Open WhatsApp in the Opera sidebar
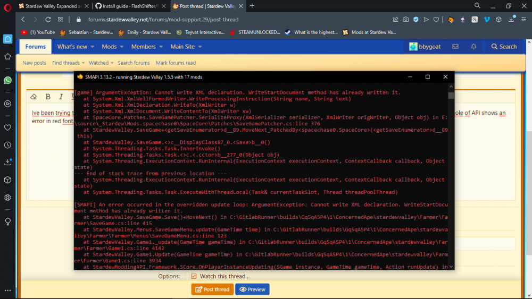Image resolution: width=532 pixels, height=299 pixels. 7,80
